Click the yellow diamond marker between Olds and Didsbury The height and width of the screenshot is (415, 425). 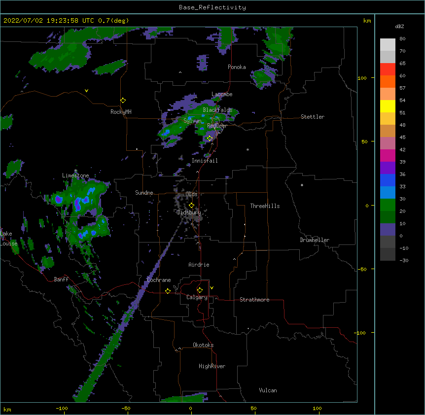[191, 205]
